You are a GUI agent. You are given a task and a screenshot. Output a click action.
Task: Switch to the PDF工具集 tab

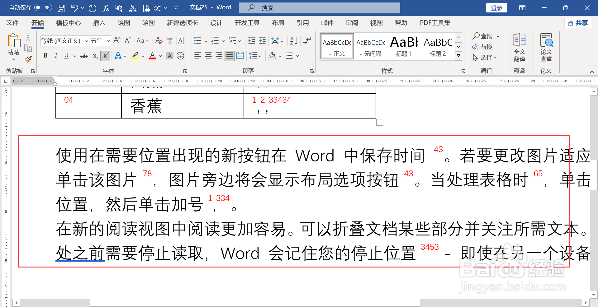pos(435,23)
